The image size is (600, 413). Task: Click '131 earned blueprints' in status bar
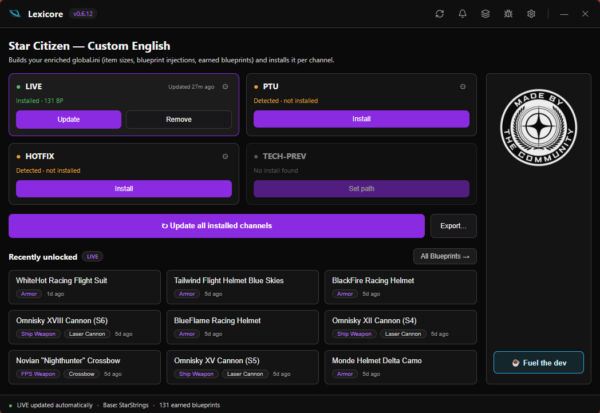(190, 405)
